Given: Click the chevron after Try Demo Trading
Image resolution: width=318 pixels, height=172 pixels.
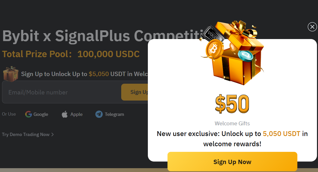Looking at the screenshot, I should (52, 134).
